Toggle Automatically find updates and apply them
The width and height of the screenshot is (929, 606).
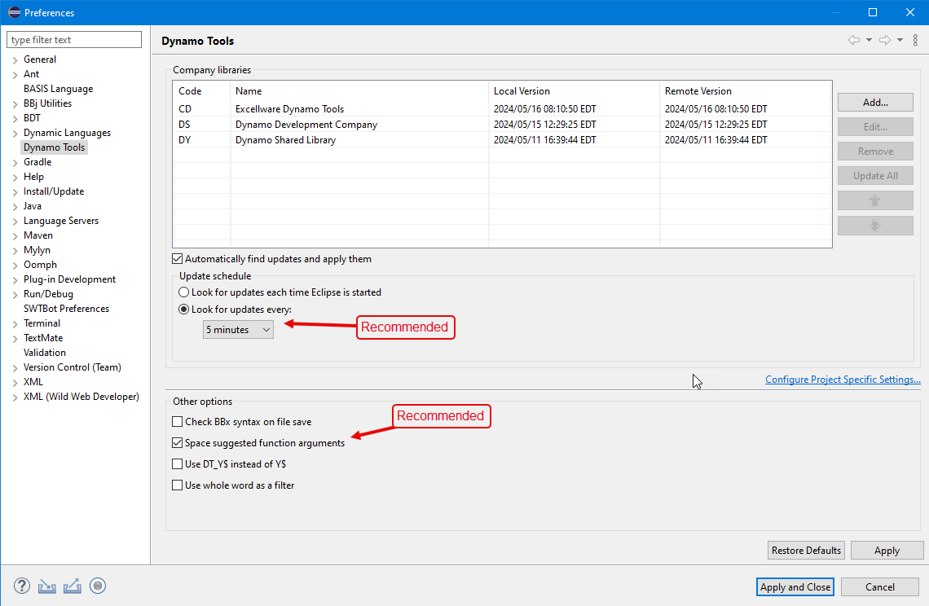pyautogui.click(x=177, y=259)
